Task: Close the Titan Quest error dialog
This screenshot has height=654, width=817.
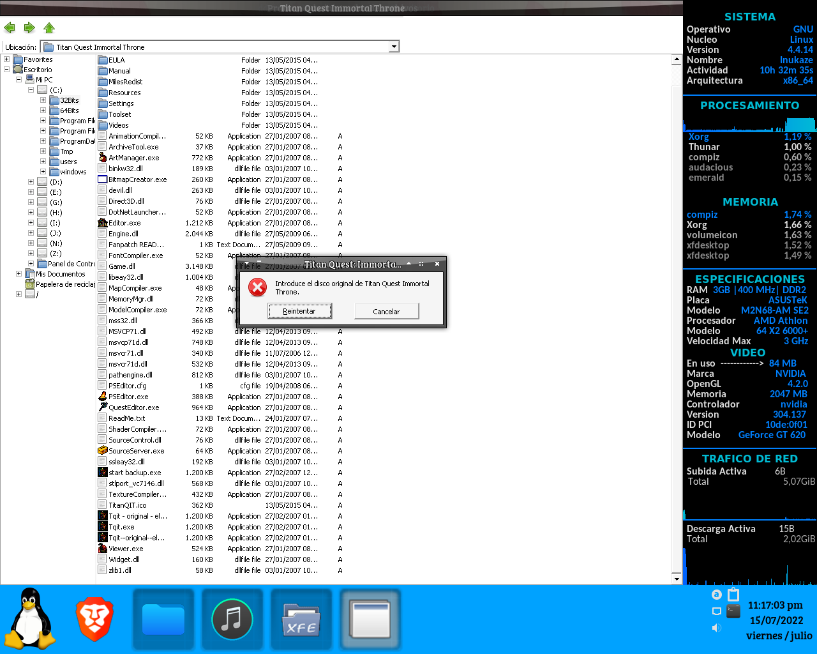Action: pos(437,264)
